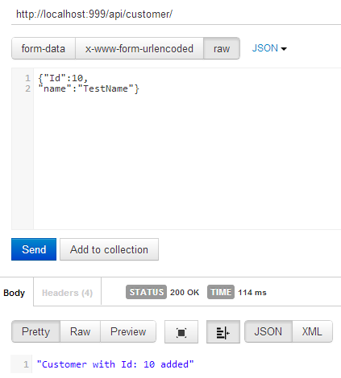Click inside the raw JSON body editor
The image size is (341, 378).
tap(187, 149)
